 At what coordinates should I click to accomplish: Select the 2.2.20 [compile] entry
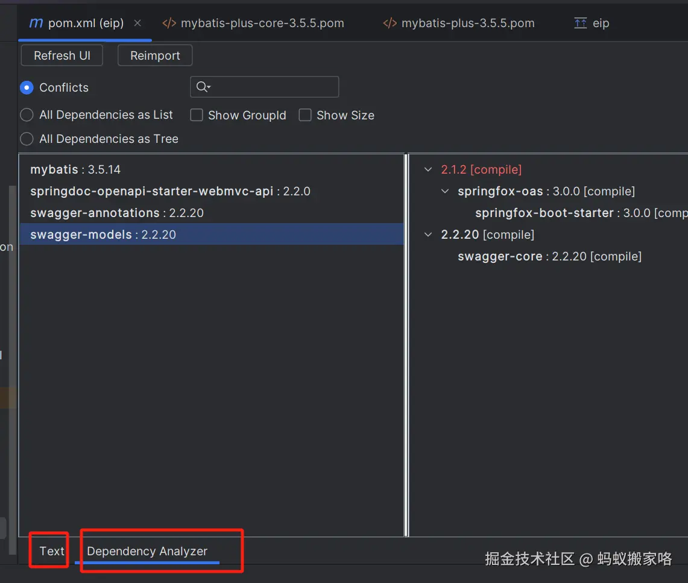click(487, 235)
